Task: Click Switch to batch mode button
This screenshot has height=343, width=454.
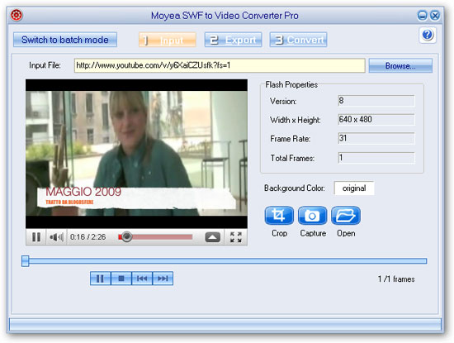Action: (65, 40)
